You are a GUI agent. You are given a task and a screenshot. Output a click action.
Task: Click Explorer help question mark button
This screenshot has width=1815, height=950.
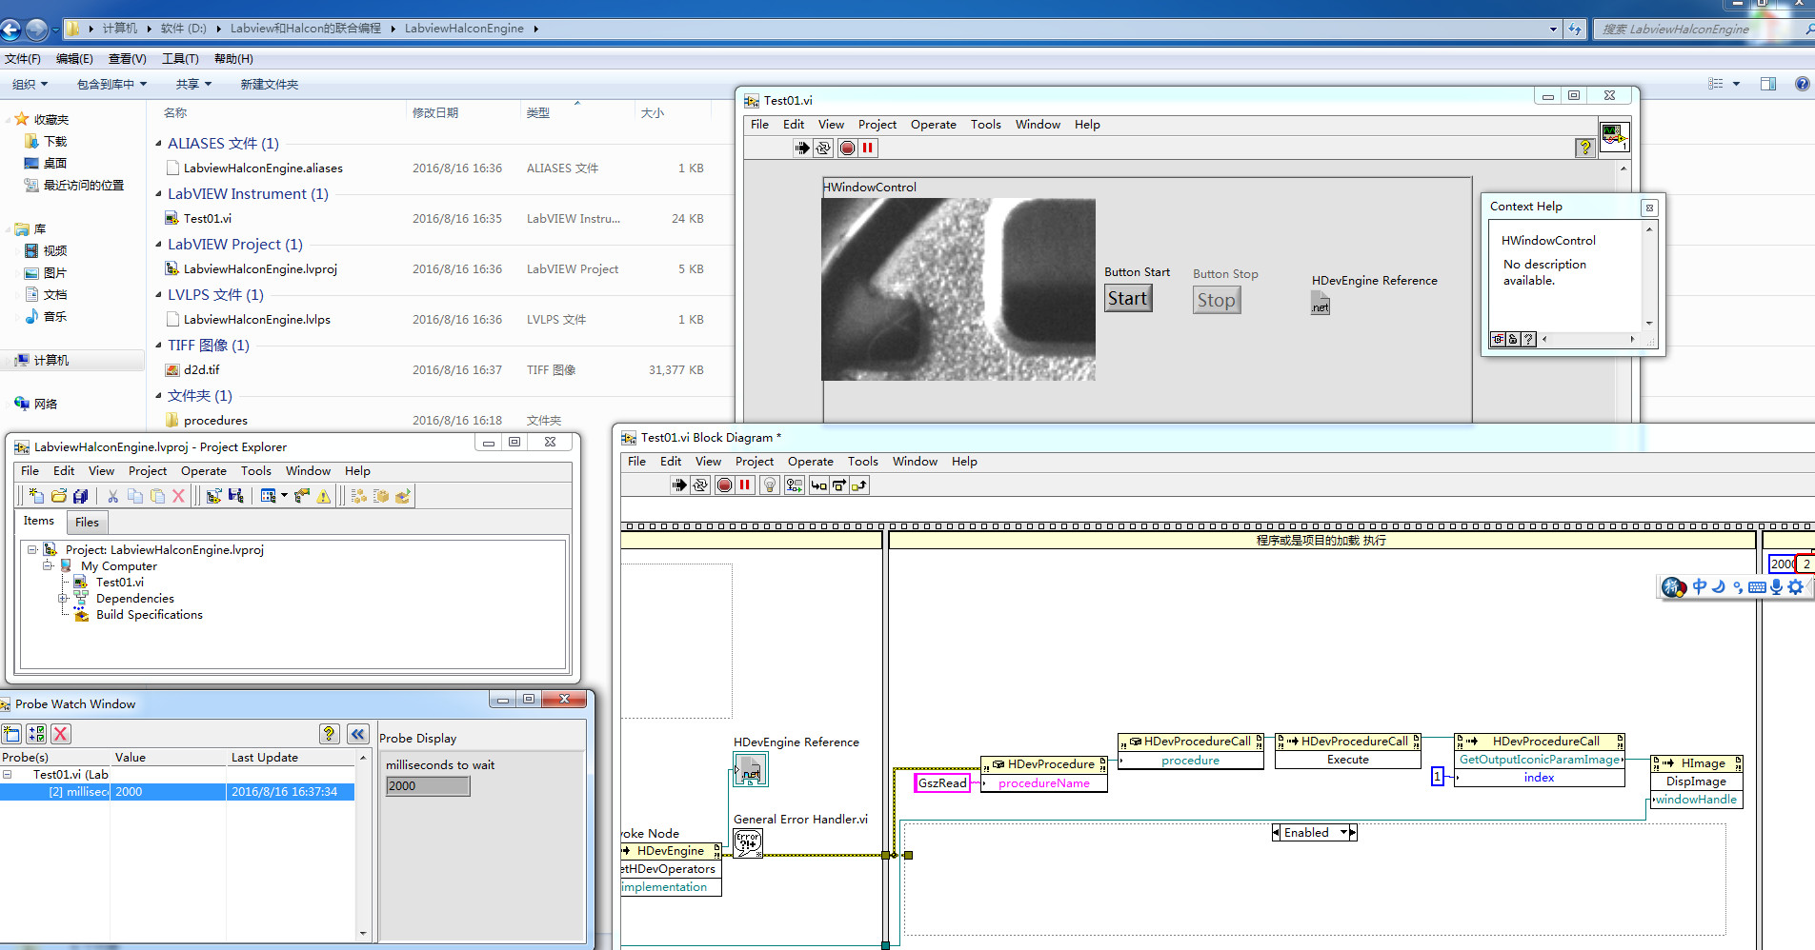(1802, 84)
